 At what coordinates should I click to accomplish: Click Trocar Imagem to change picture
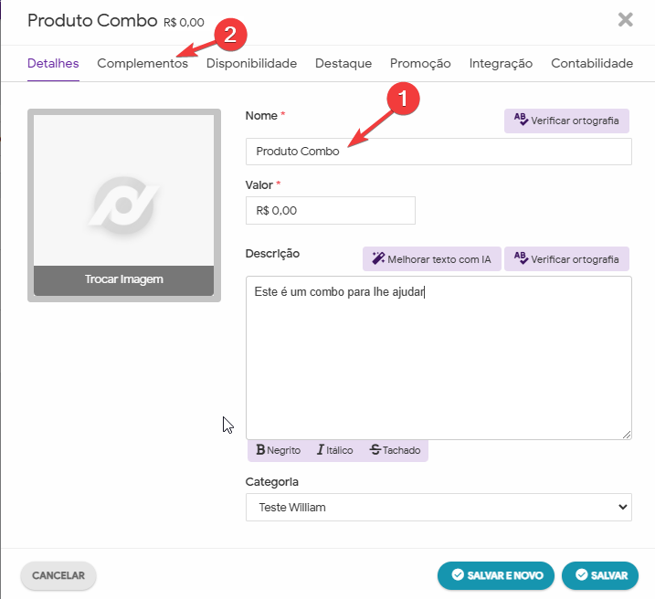124,279
